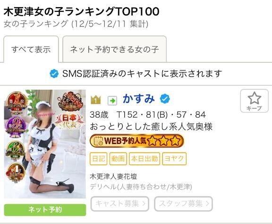Select the 日記 tag
This screenshot has width=272, height=224.
pyautogui.click(x=99, y=158)
